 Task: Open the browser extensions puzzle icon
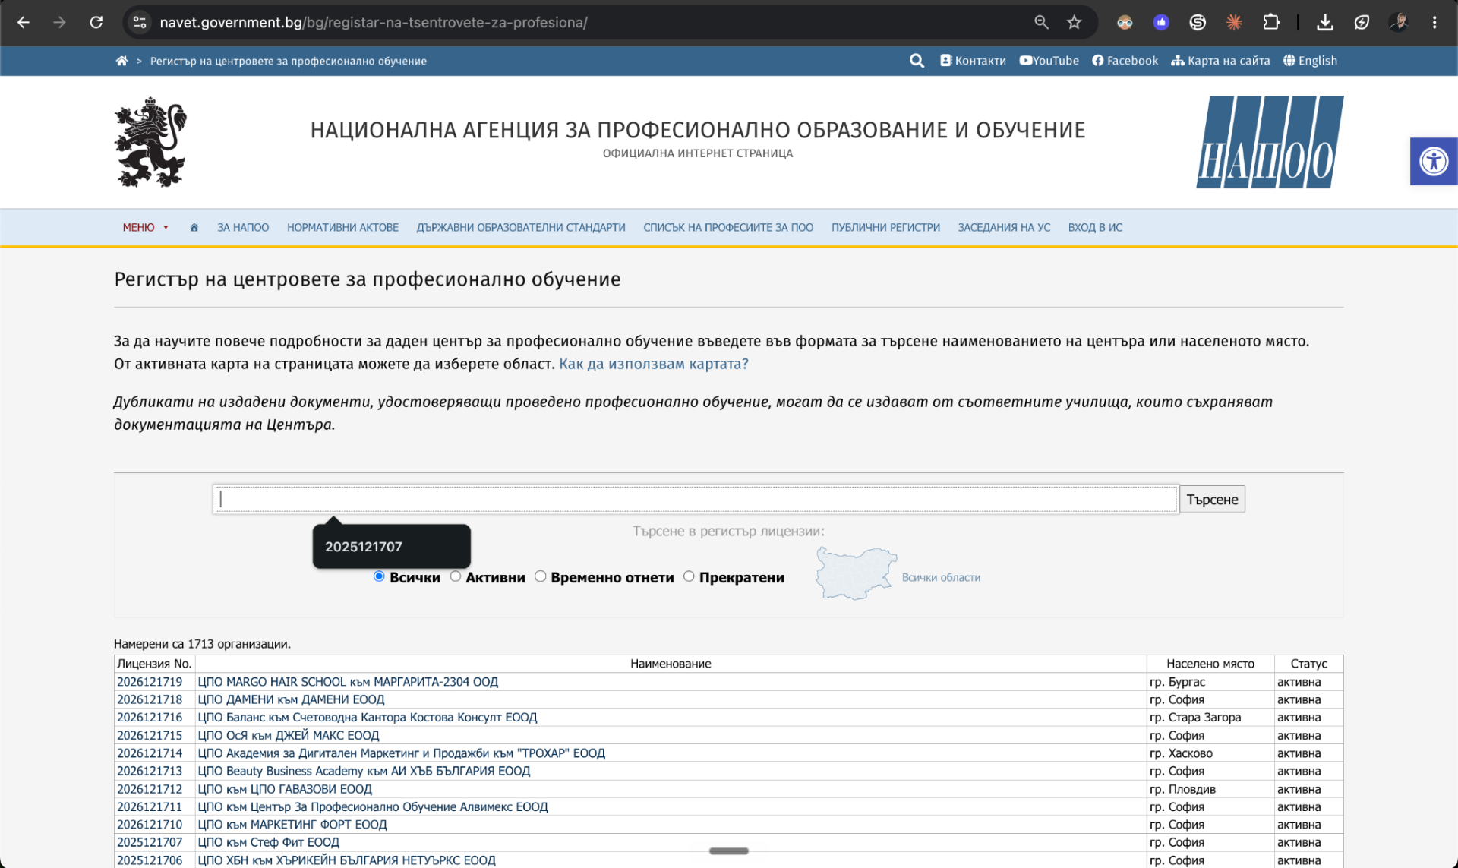click(1270, 22)
